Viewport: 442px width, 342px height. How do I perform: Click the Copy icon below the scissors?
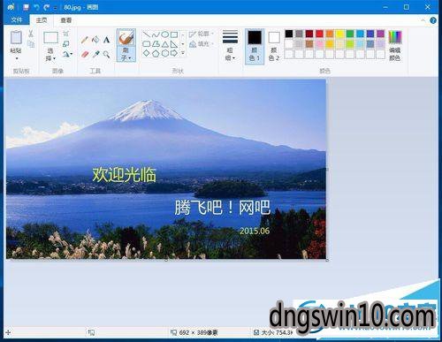click(31, 44)
